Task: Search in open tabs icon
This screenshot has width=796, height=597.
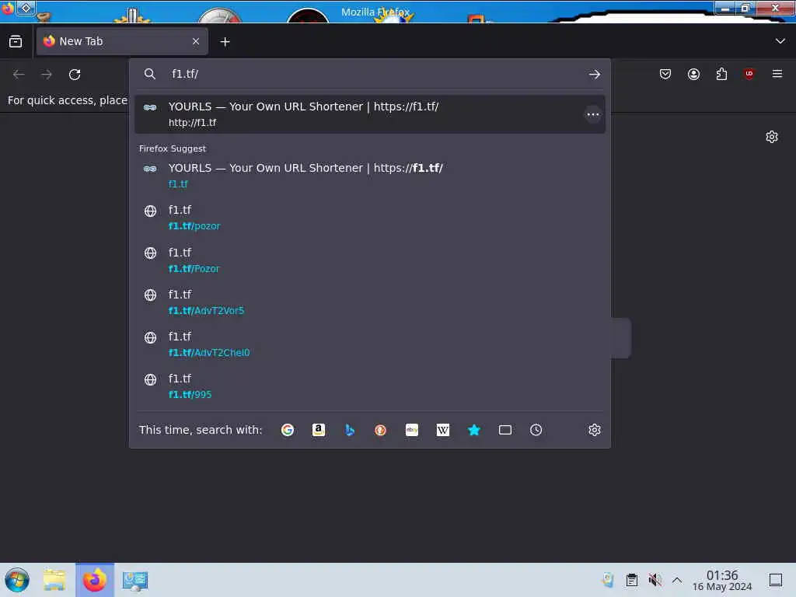Action: (x=505, y=430)
